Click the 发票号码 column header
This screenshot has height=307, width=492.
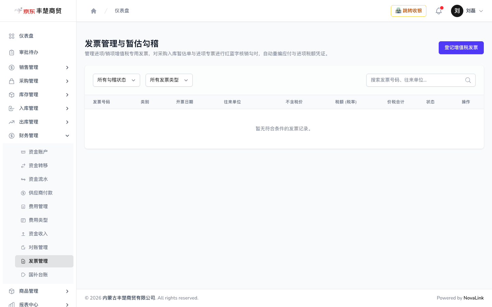(x=101, y=102)
